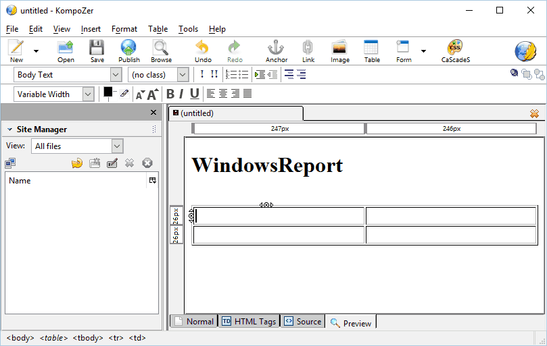Create a new folder in Site Manager
Viewport: 547px width, 346px height.
tap(95, 163)
